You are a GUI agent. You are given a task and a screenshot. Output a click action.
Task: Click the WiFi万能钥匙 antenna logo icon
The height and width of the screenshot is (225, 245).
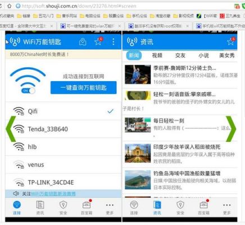(15, 42)
